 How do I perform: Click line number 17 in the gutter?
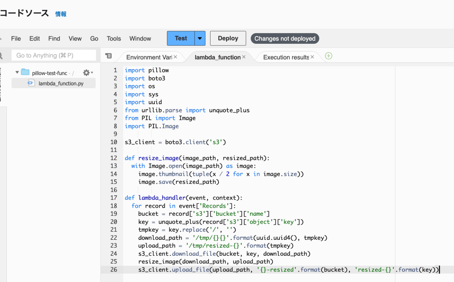(x=113, y=198)
